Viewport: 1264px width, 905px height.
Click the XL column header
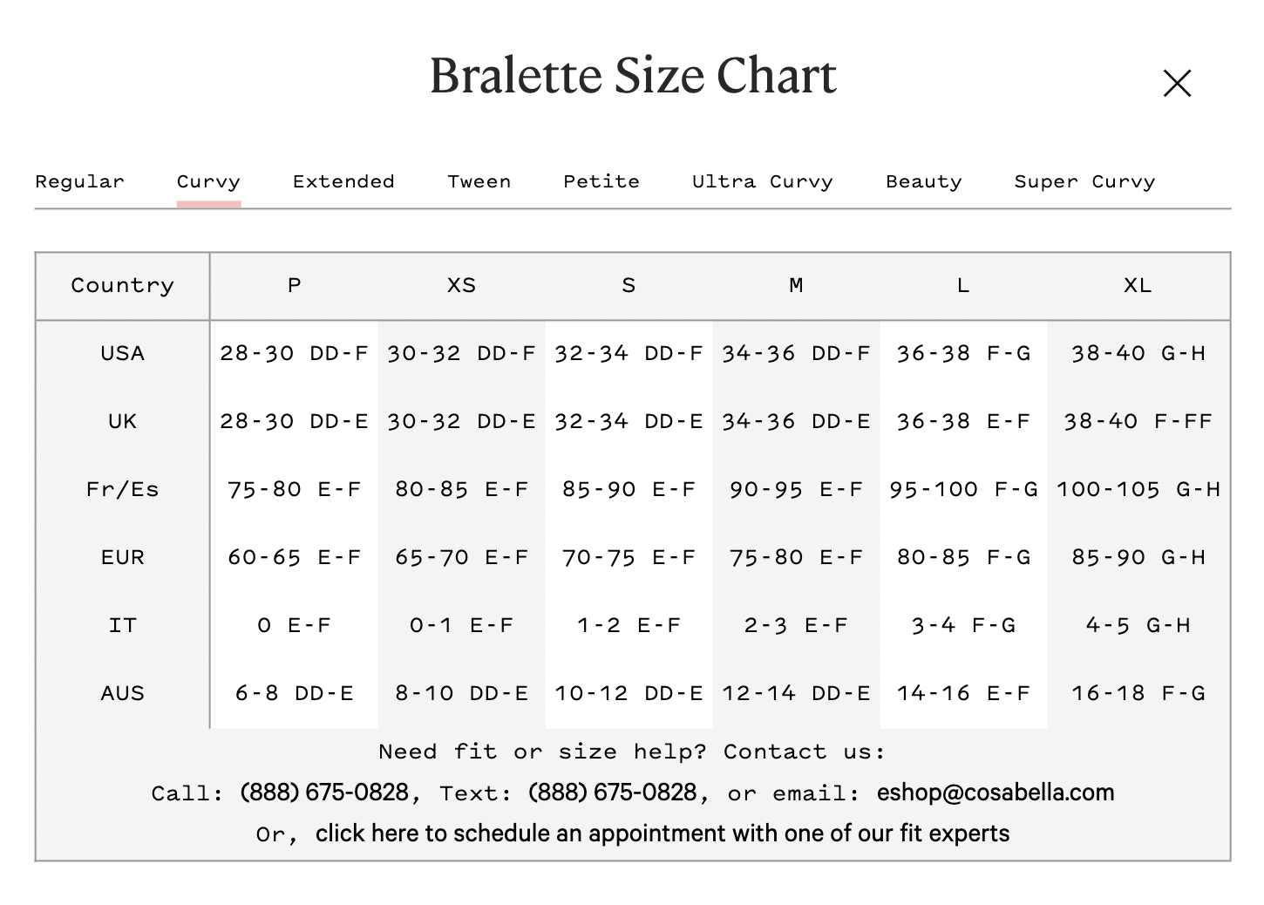(x=1138, y=285)
